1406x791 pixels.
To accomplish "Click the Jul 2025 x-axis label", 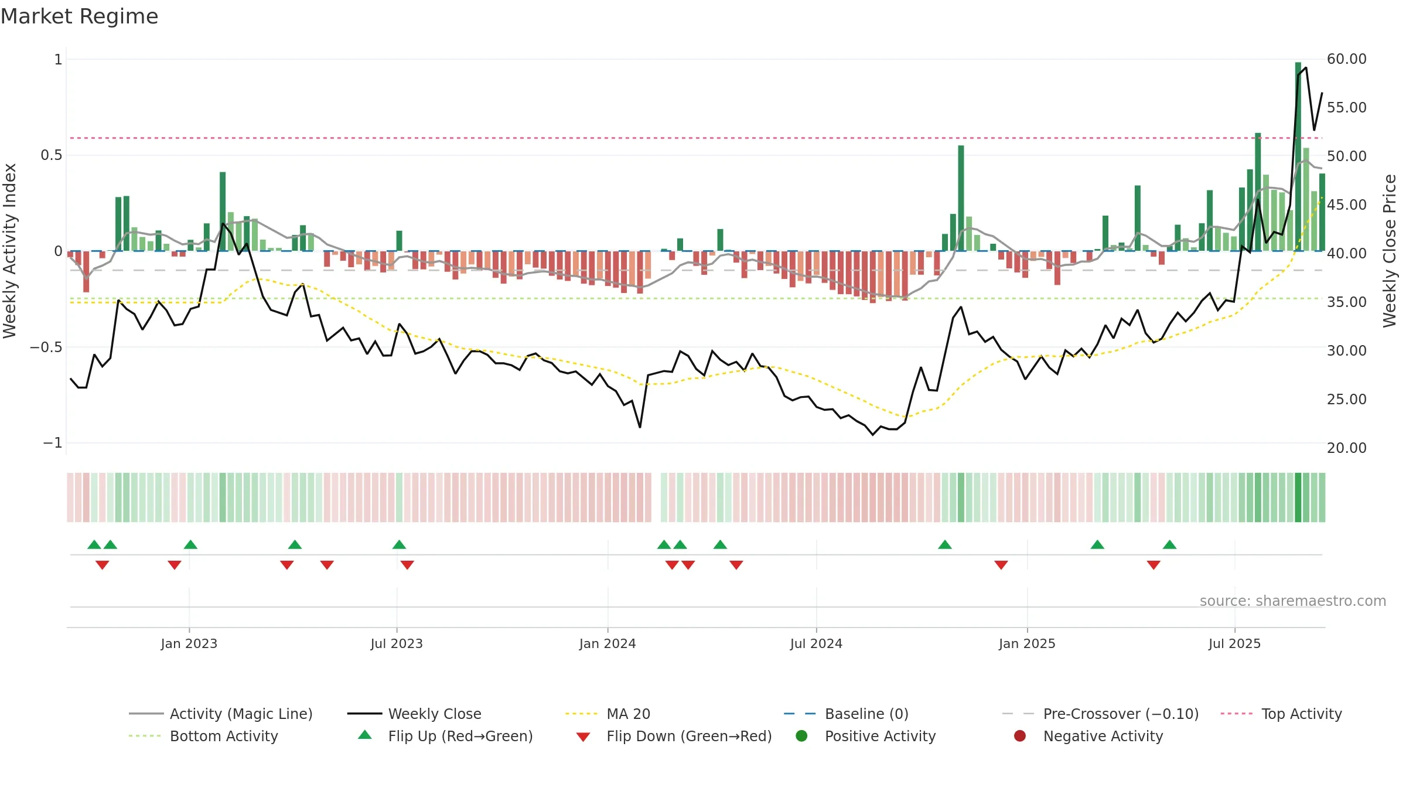I will coord(1234,643).
